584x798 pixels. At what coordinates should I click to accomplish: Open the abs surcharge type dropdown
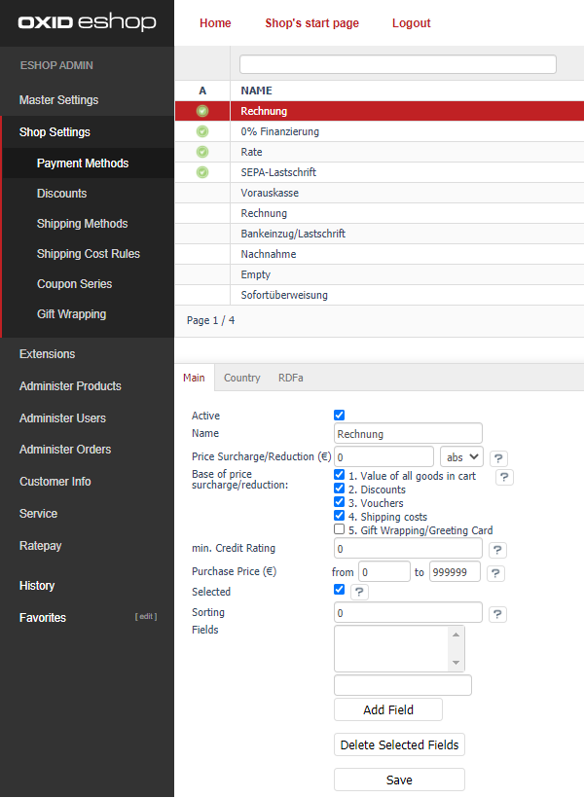[x=460, y=456]
